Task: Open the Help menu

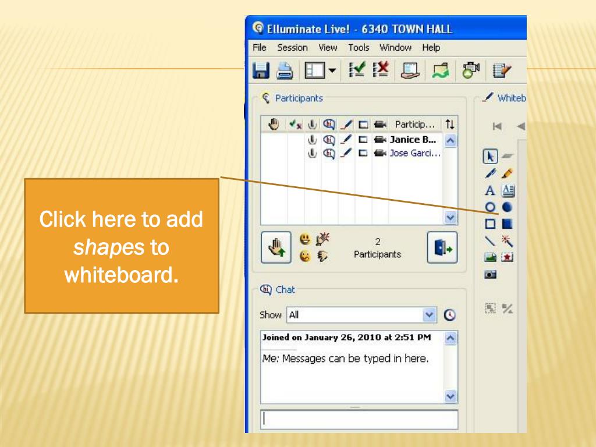Action: tap(431, 48)
